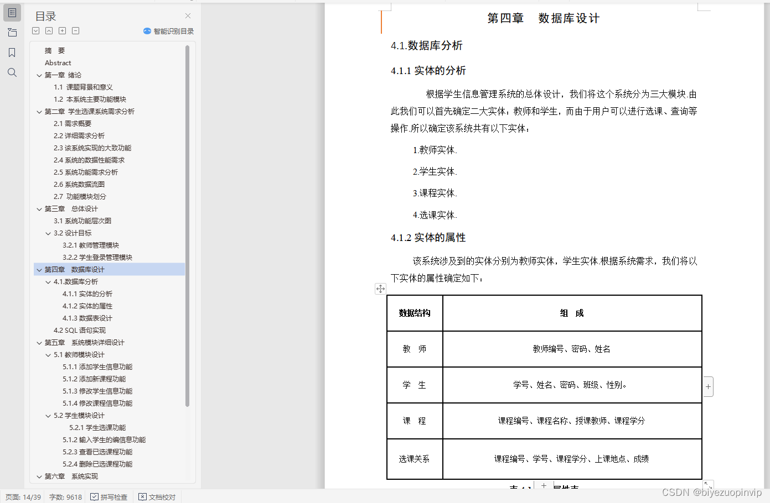This screenshot has height=503, width=770.
Task: Click the plus button beside the page table
Action: 708,386
